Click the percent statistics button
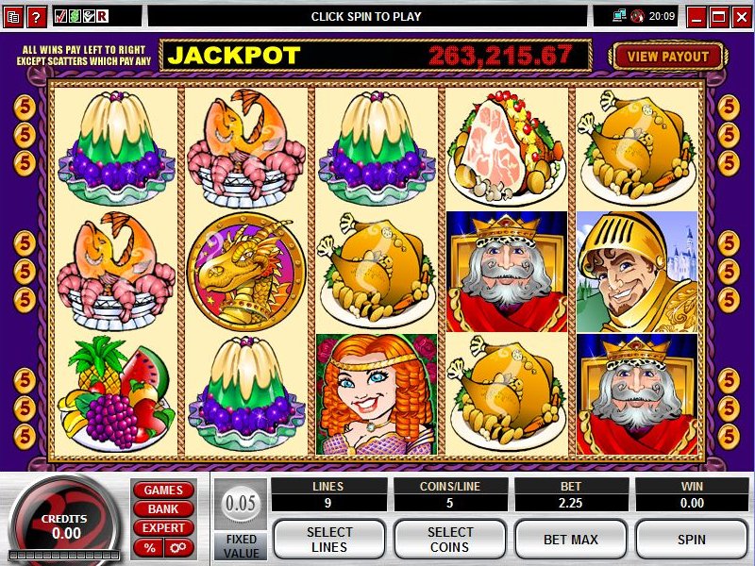Viewport: 755px width, 566px height. (x=149, y=548)
